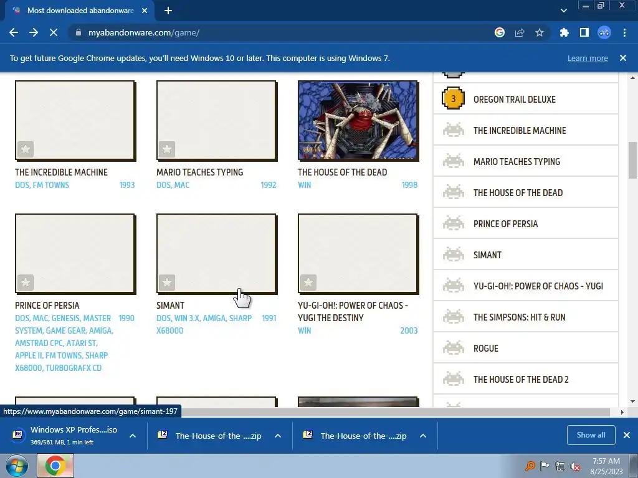638x478 pixels.
Task: Expand first The-House-of-the zip download options
Action: pos(278,436)
